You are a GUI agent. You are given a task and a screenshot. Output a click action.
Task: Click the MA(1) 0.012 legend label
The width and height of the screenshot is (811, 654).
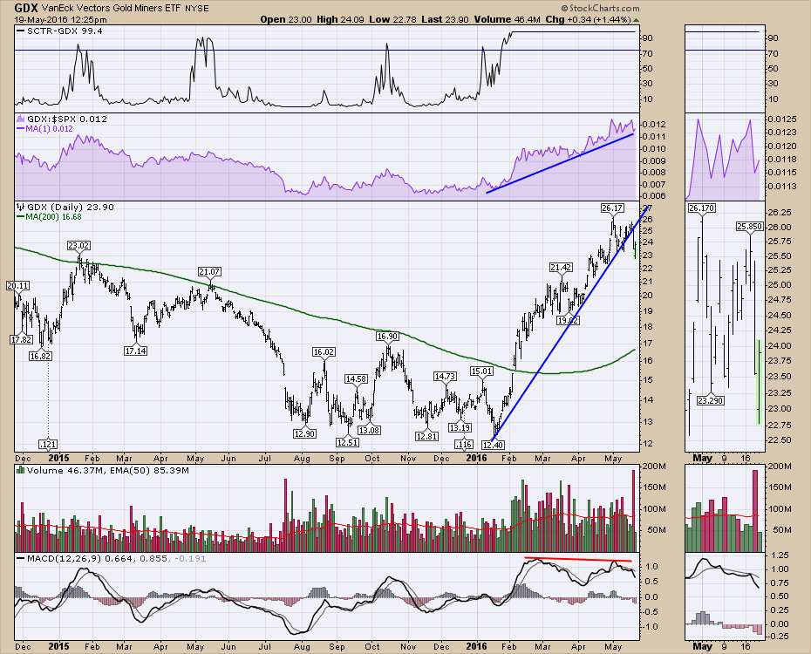tap(49, 129)
